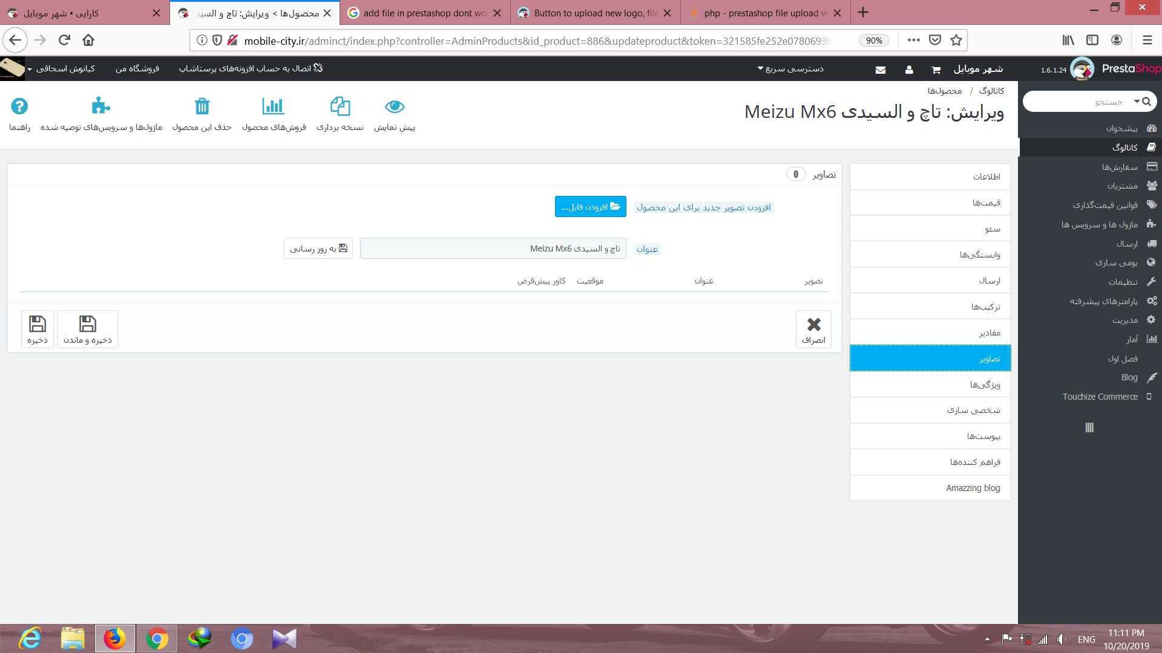Image resolution: width=1162 pixels, height=653 pixels.
Task: Open Recommended modules puzzle icon
Action: (100, 106)
